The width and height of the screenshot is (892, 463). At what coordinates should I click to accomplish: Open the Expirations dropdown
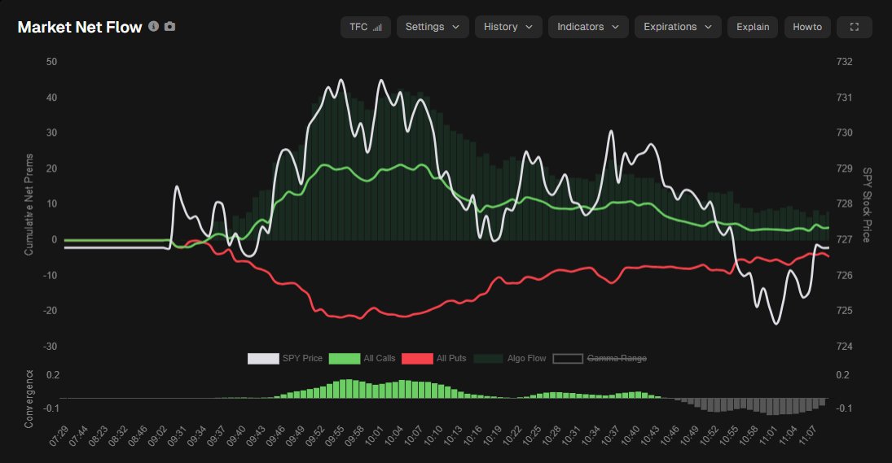678,28
